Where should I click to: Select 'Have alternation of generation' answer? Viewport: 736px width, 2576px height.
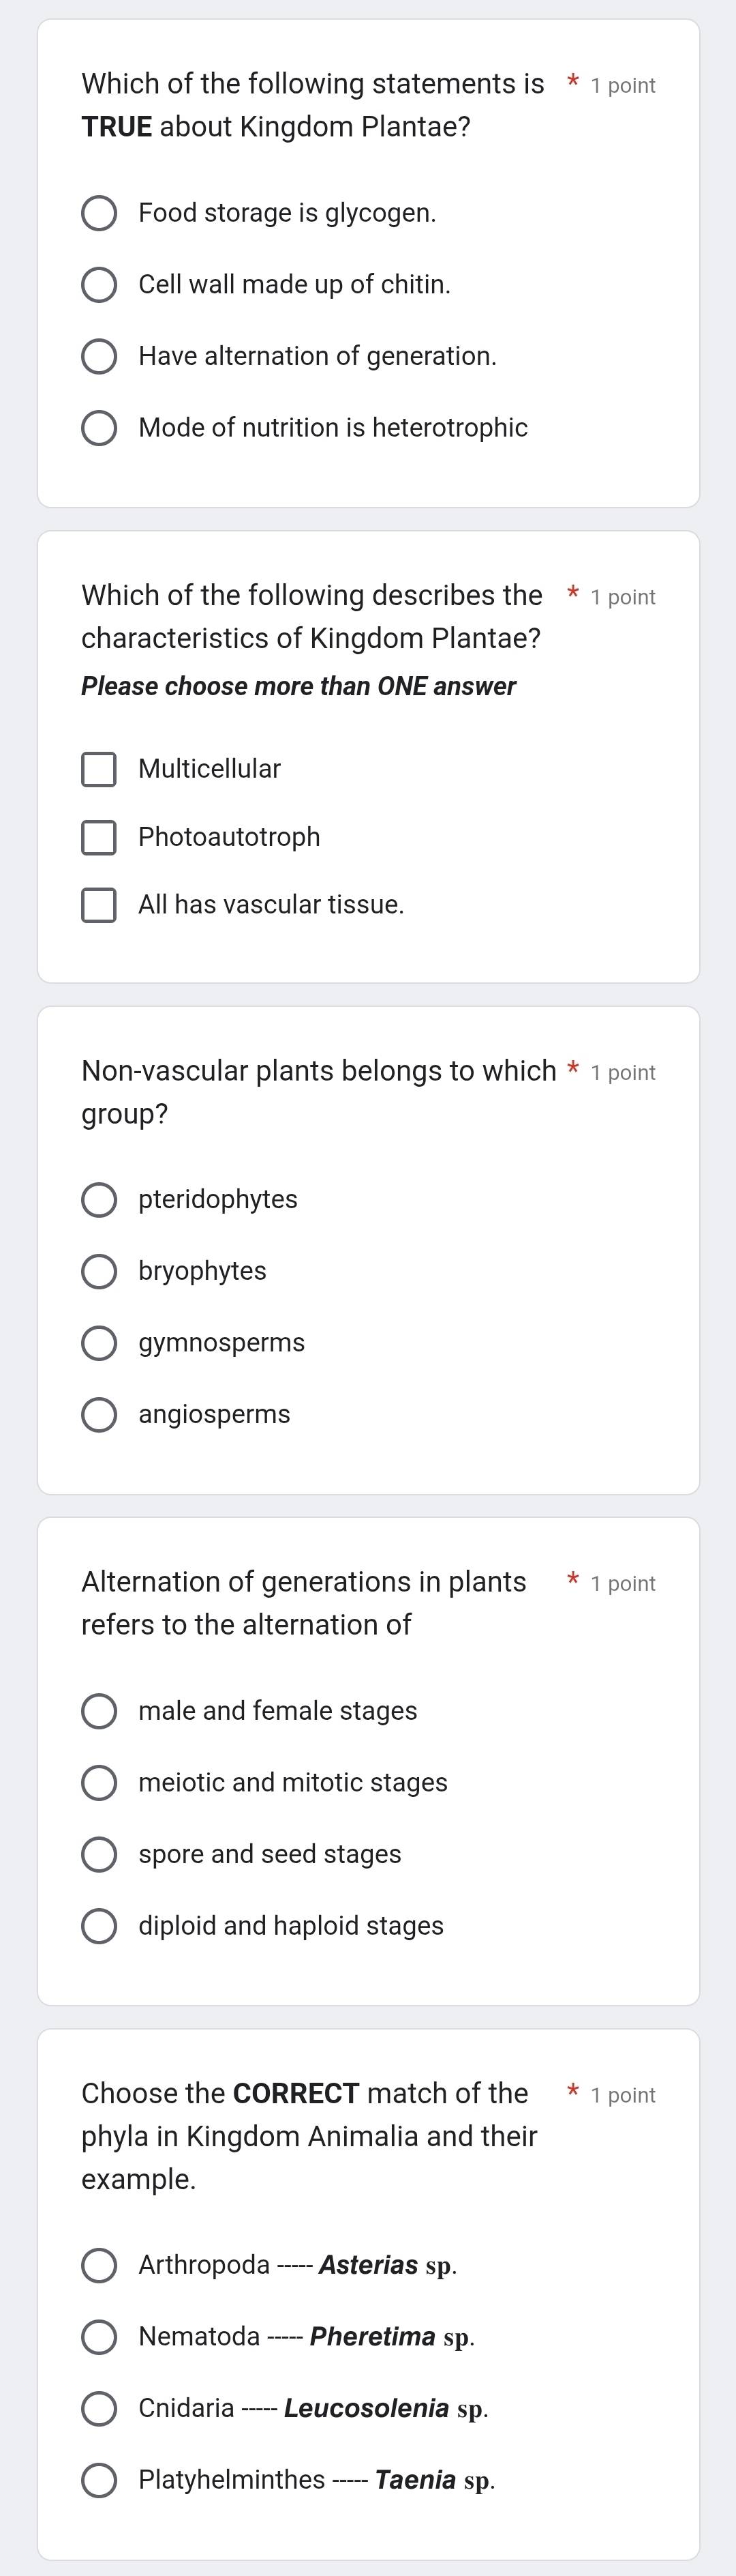pos(99,356)
